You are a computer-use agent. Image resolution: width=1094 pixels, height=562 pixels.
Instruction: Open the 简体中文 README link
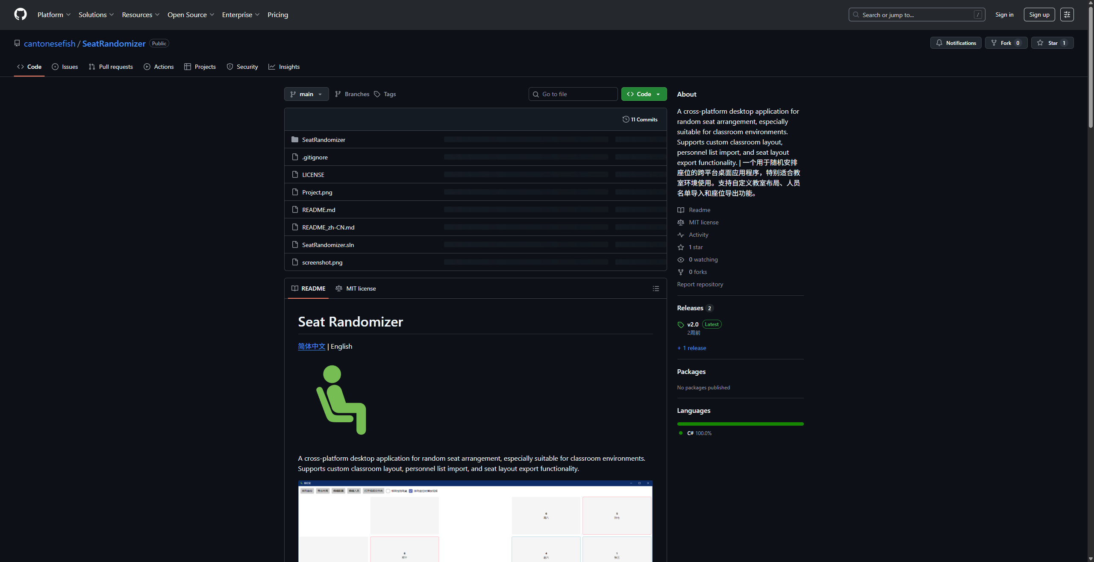pyautogui.click(x=312, y=346)
